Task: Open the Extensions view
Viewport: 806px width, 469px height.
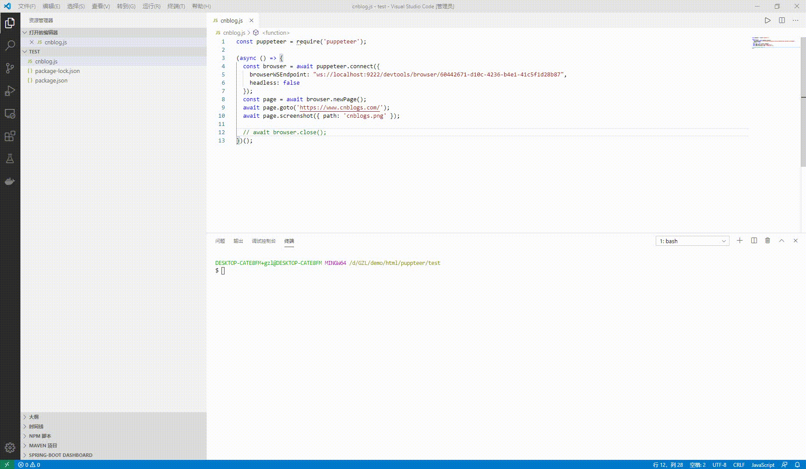Action: (x=10, y=136)
